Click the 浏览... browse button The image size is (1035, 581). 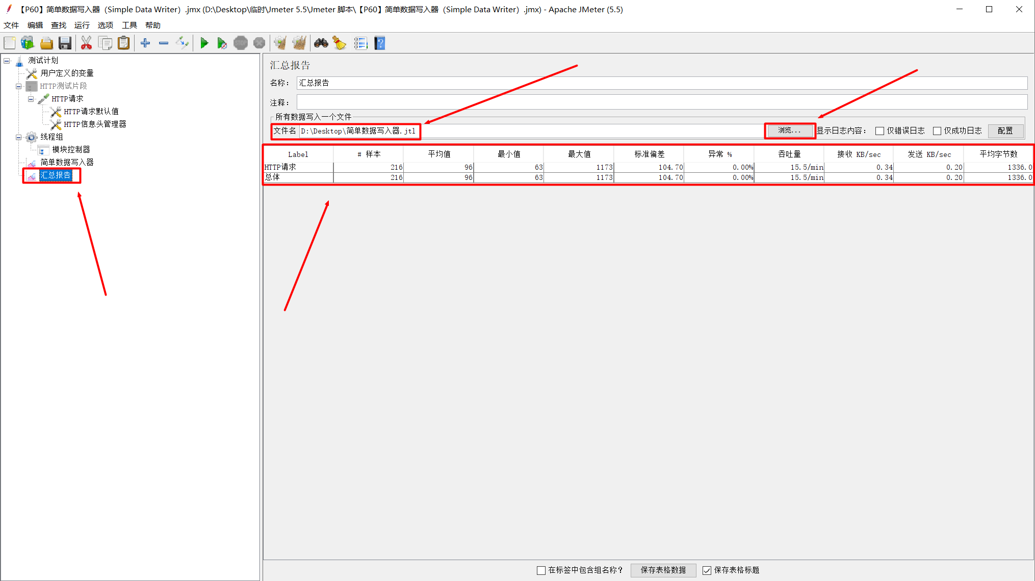[789, 130]
